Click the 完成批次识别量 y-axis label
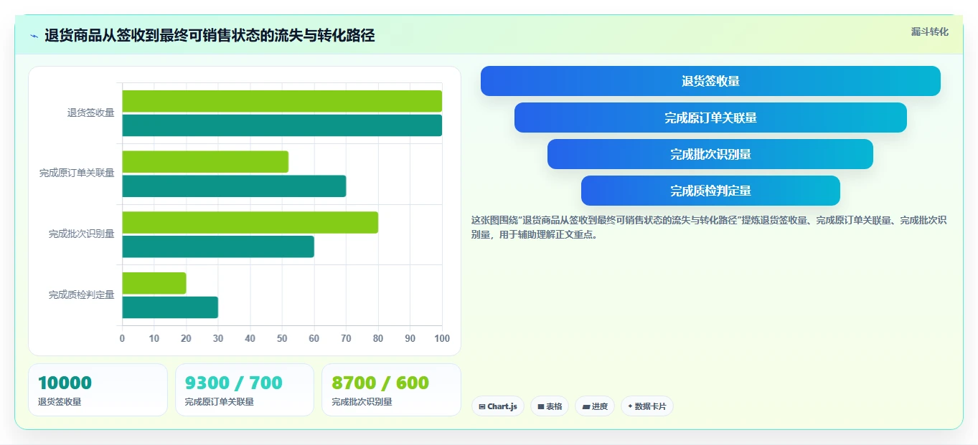978x445 pixels. coord(82,234)
